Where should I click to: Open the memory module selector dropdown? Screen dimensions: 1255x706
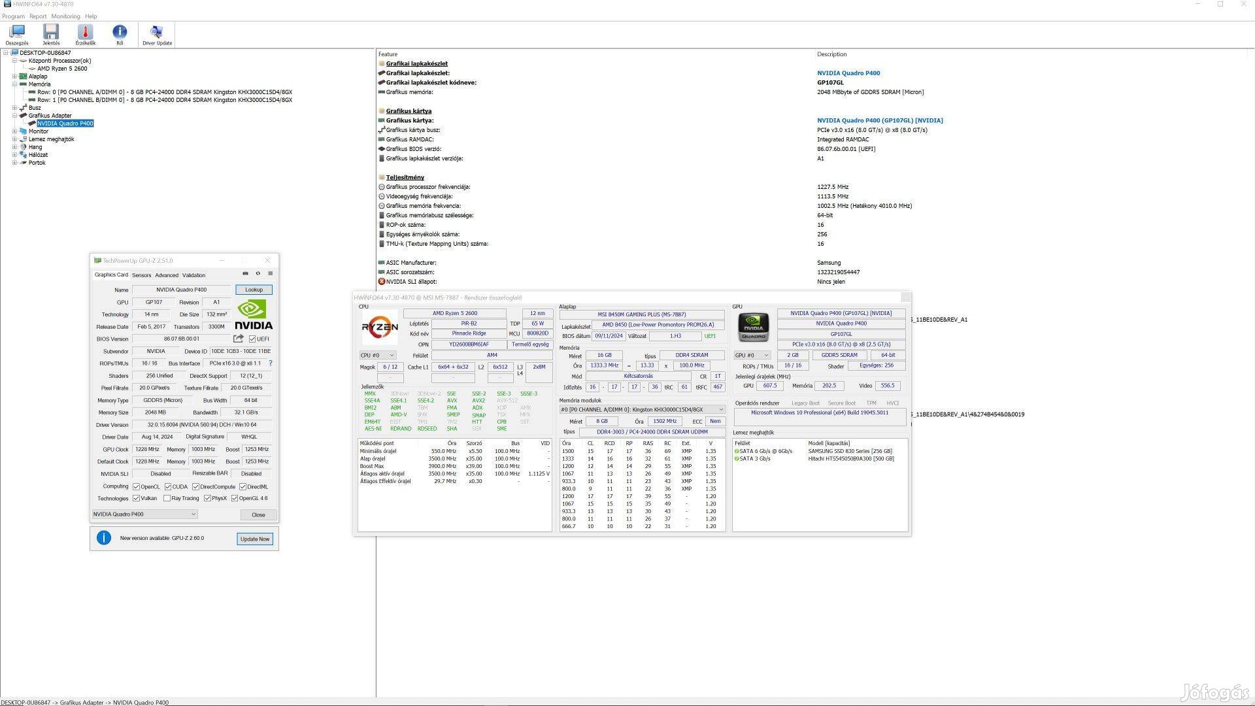[x=642, y=410]
